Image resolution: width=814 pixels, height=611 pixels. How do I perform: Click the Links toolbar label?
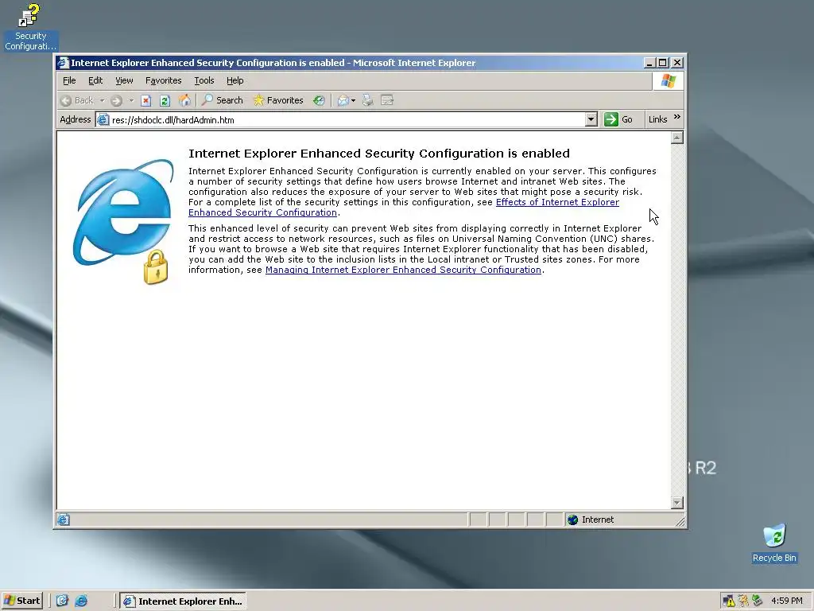657,119
